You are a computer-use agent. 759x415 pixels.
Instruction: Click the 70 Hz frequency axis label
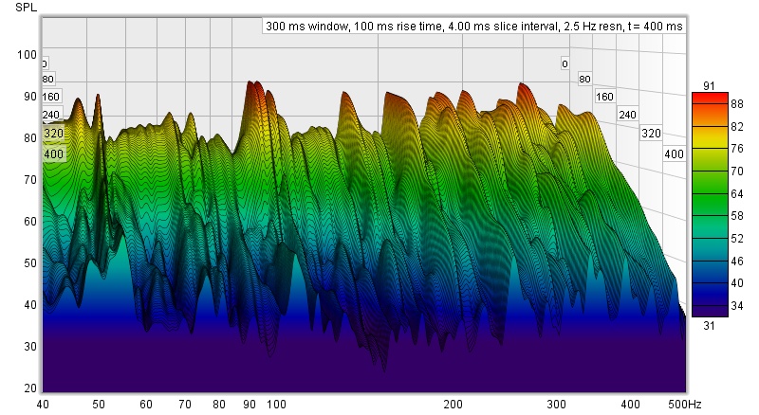(185, 405)
